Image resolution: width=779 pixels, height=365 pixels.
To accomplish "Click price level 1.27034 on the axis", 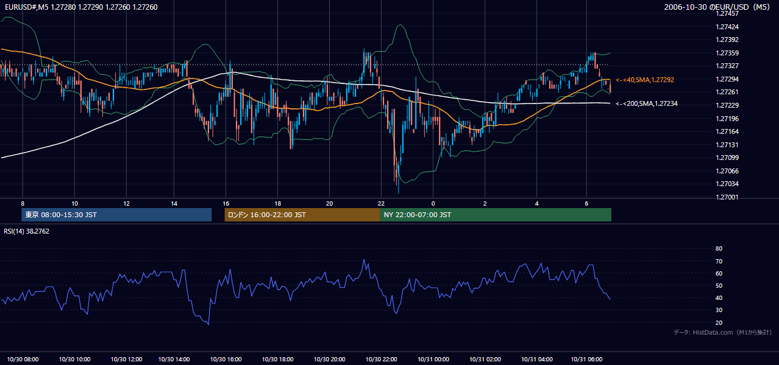I will pos(727,184).
